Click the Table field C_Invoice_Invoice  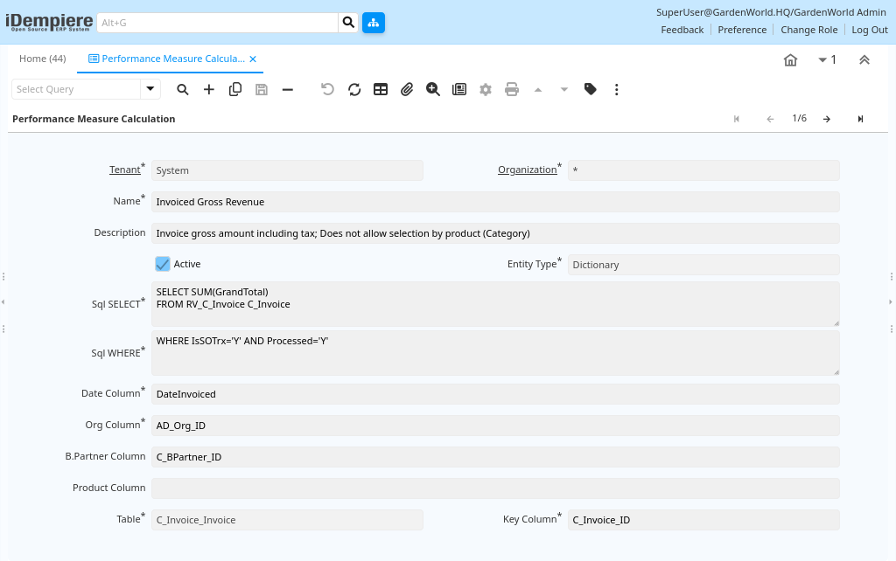coord(287,520)
